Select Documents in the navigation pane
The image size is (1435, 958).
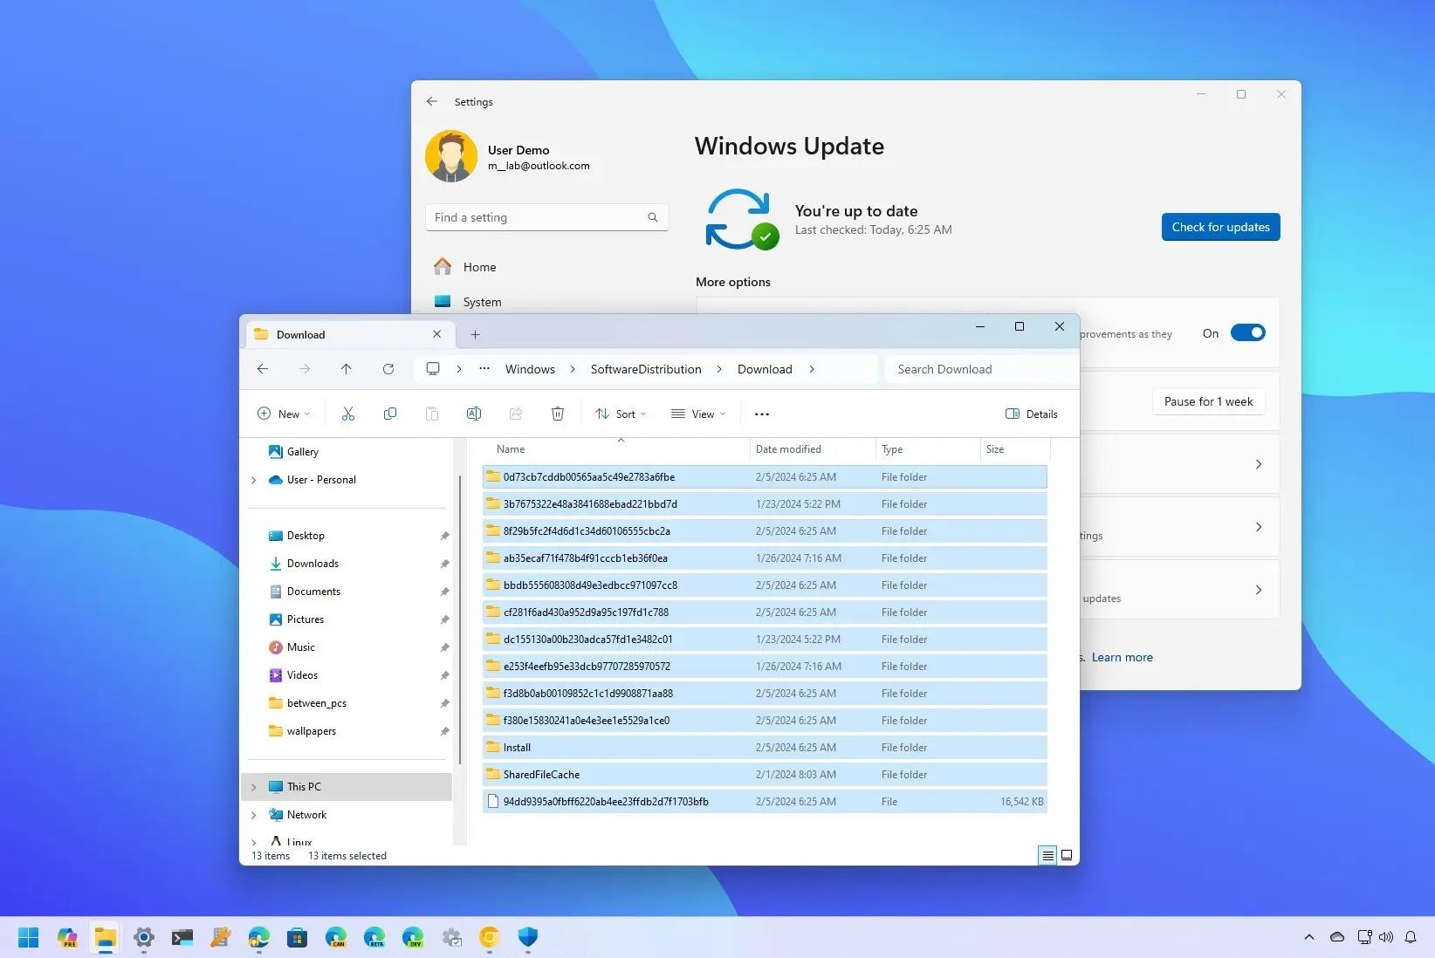[313, 592]
